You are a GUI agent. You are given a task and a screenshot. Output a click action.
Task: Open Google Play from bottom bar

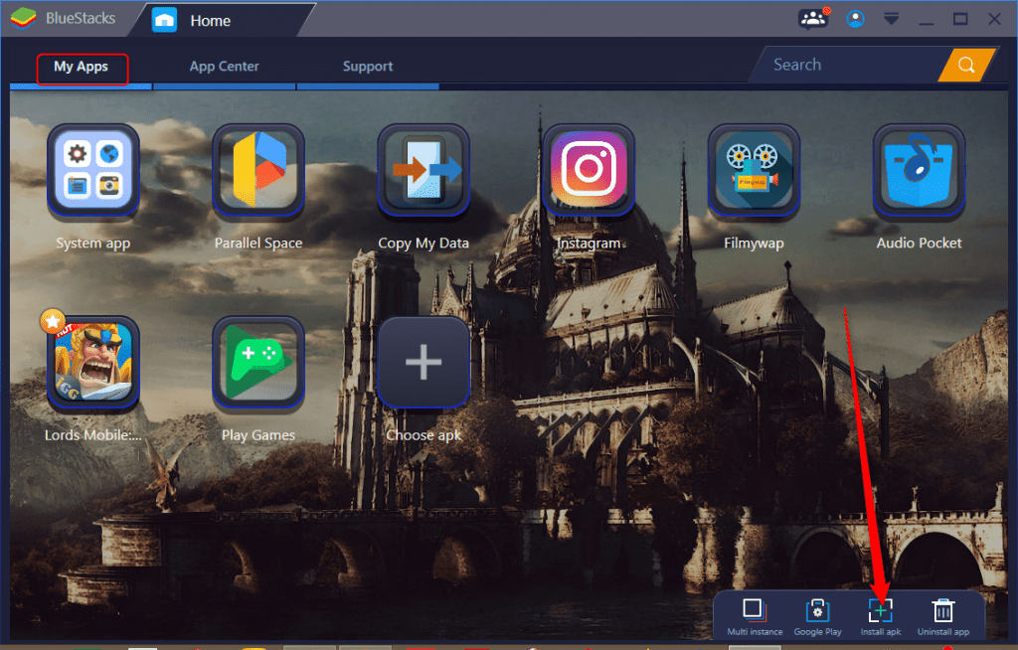(x=817, y=617)
